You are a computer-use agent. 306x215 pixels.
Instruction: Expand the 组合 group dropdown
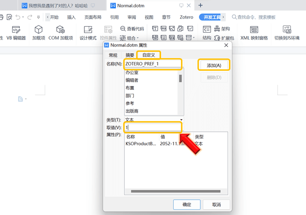pos(129,38)
